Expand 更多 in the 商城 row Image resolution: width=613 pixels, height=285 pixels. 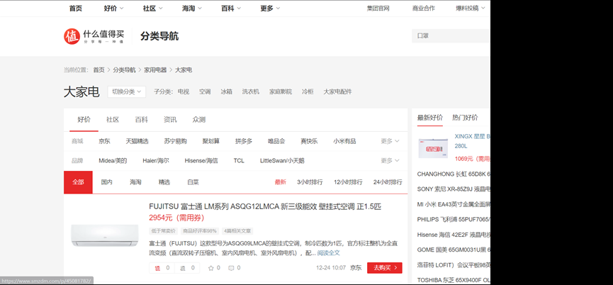click(x=390, y=141)
